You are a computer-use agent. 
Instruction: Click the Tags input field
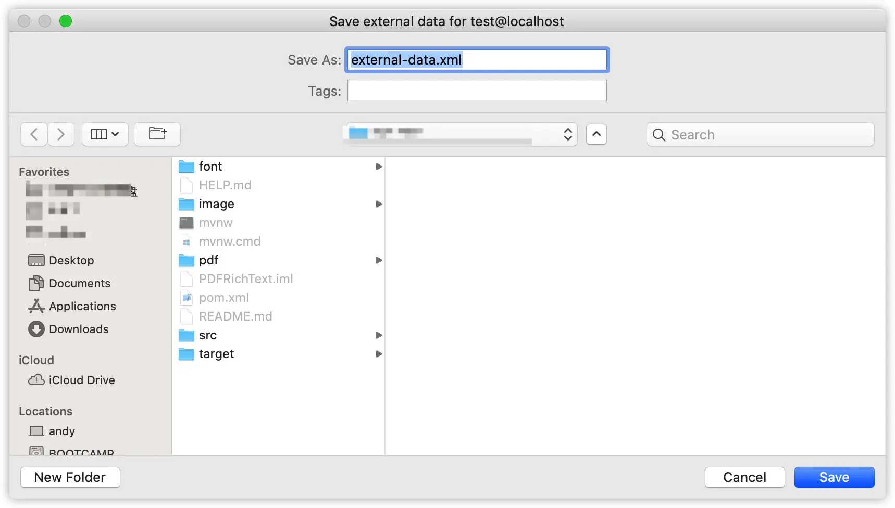(x=477, y=91)
